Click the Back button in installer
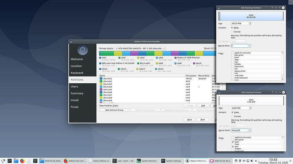The width and height of the screenshot is (293, 164). [x=189, y=120]
